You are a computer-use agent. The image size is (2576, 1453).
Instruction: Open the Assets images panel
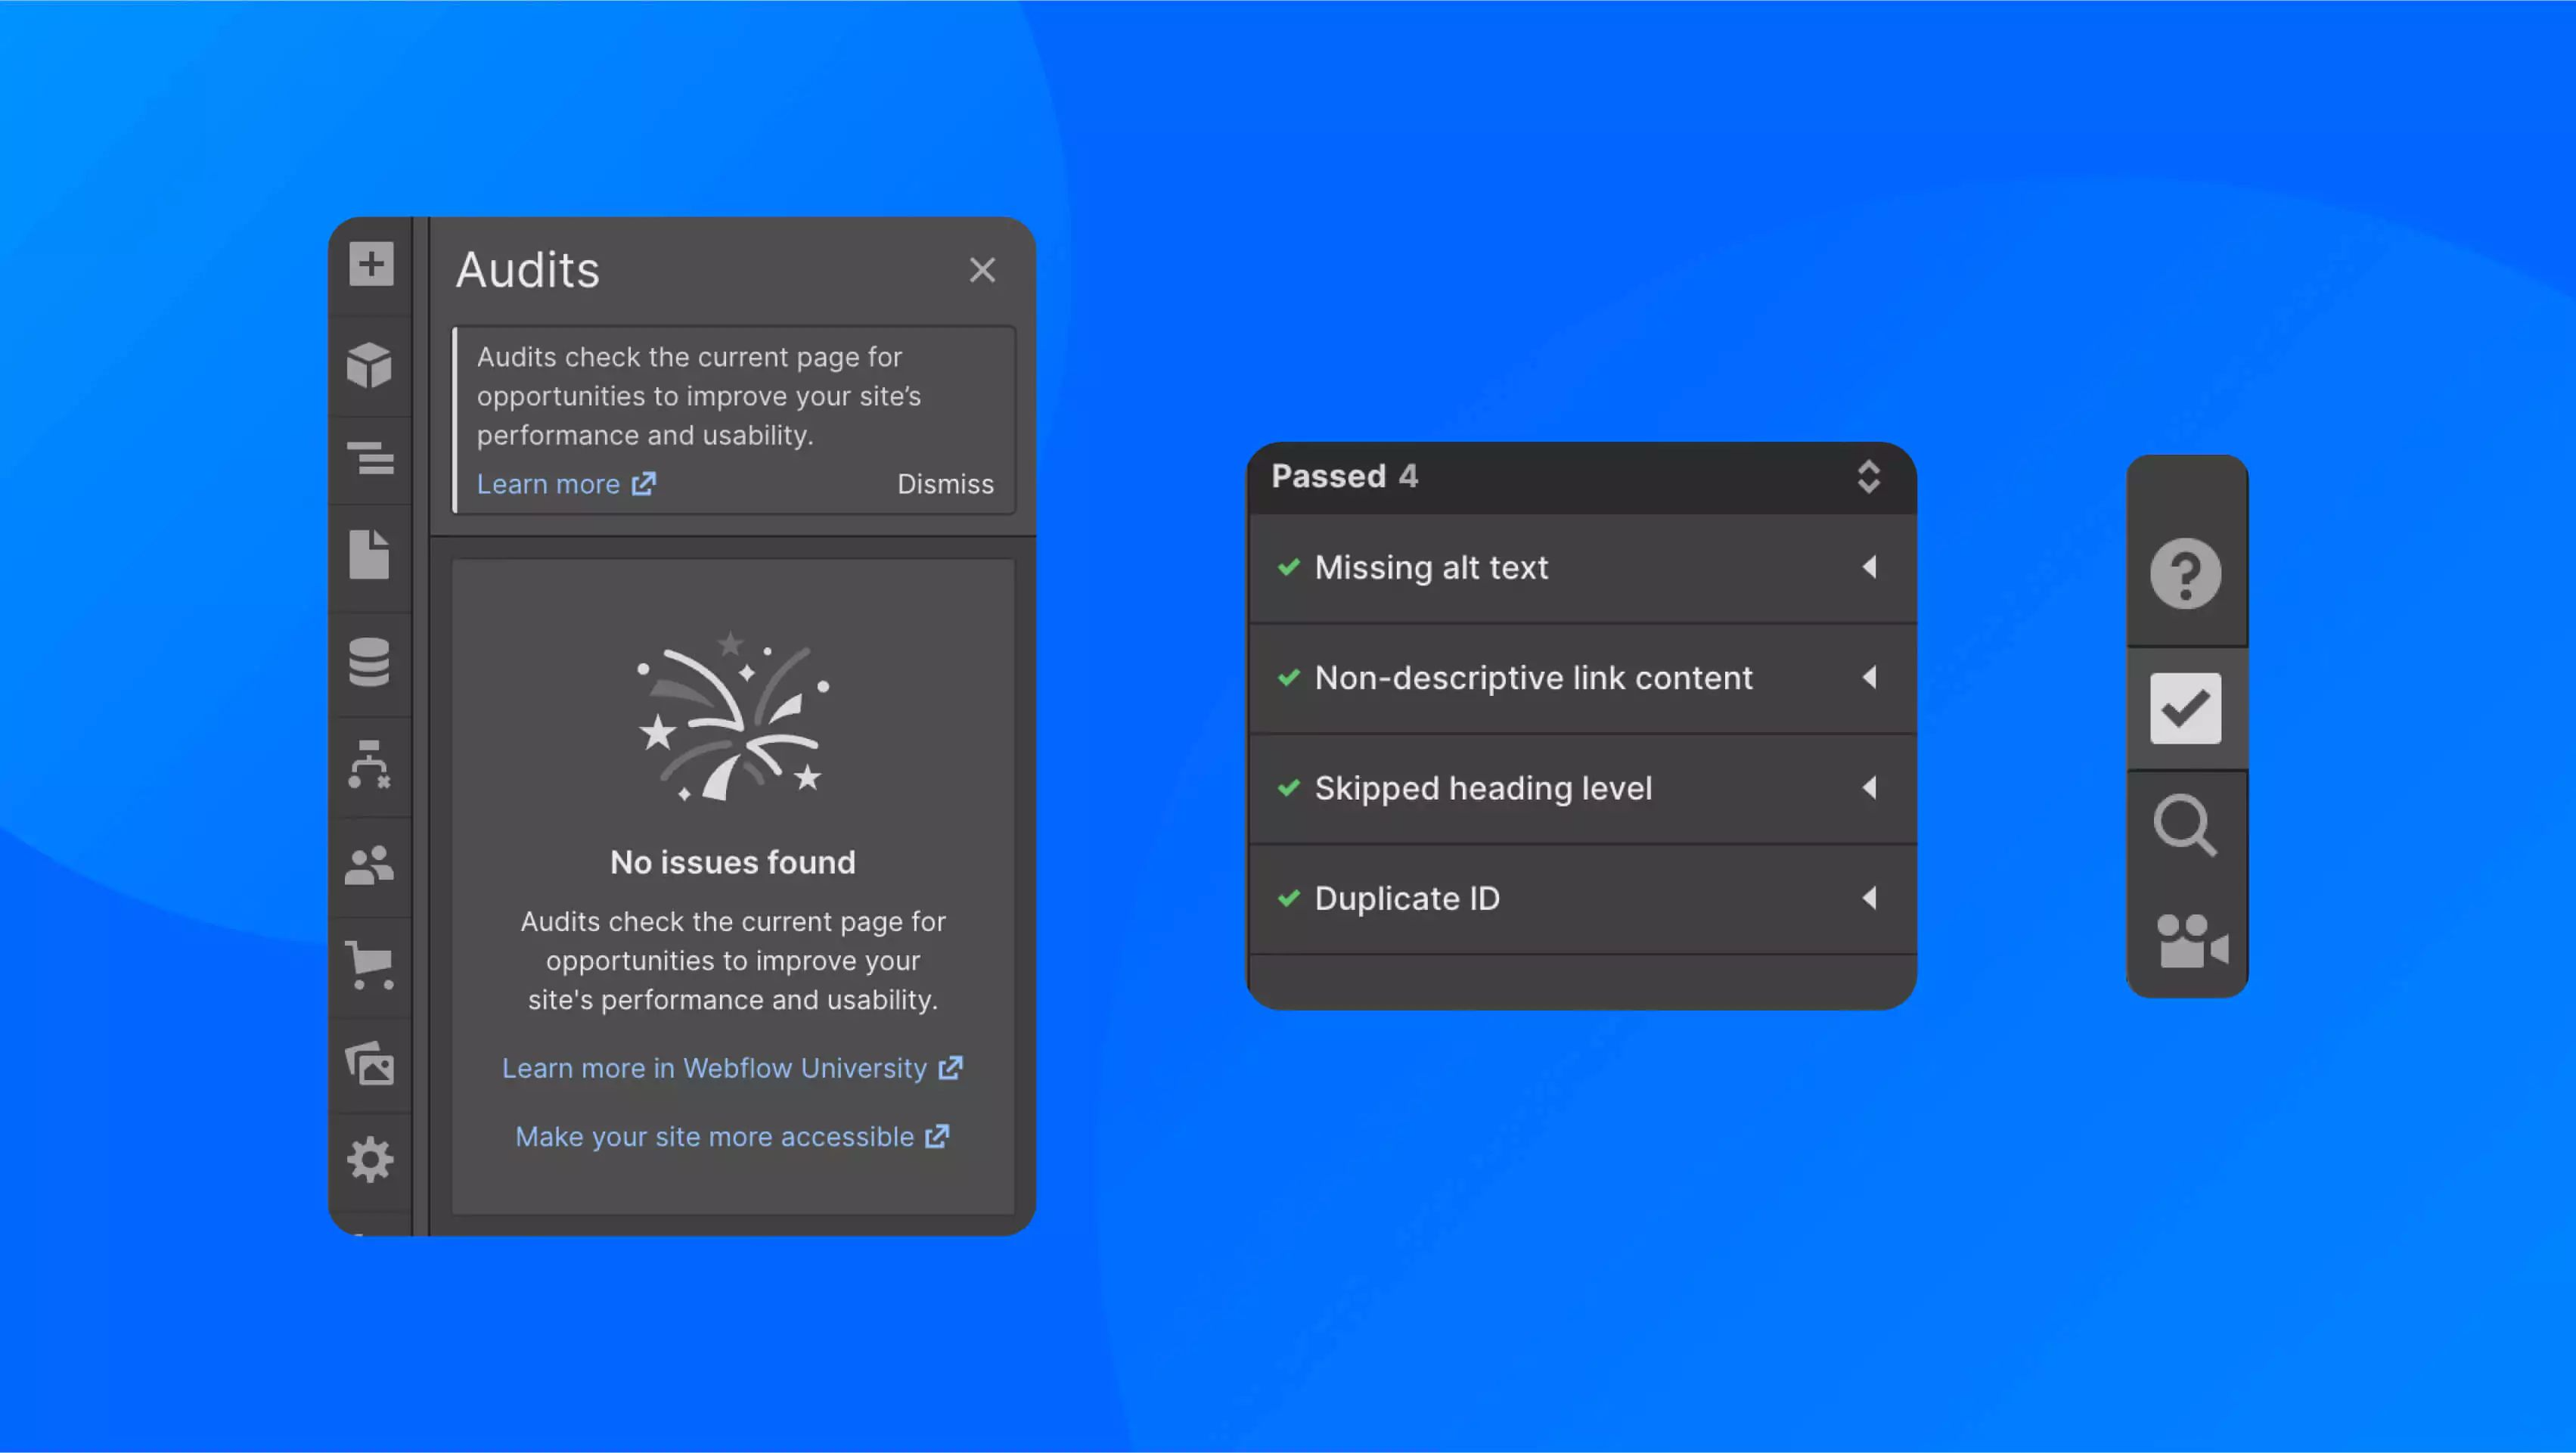click(370, 1064)
